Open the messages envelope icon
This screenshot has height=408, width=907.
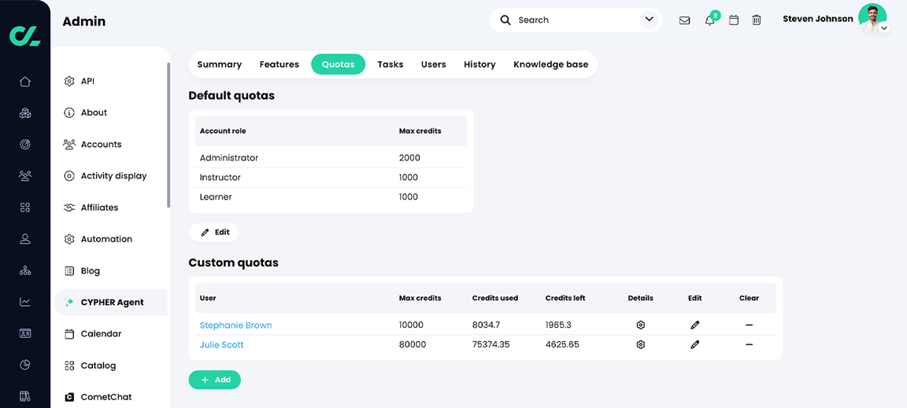(x=684, y=20)
